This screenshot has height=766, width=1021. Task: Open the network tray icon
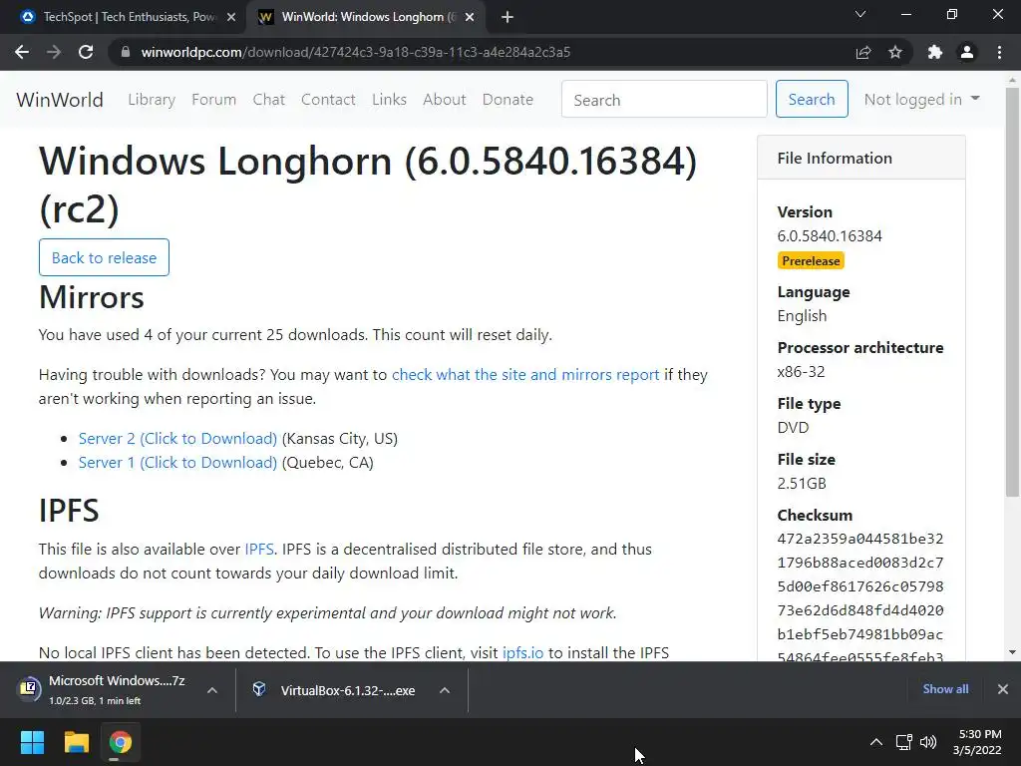903,742
